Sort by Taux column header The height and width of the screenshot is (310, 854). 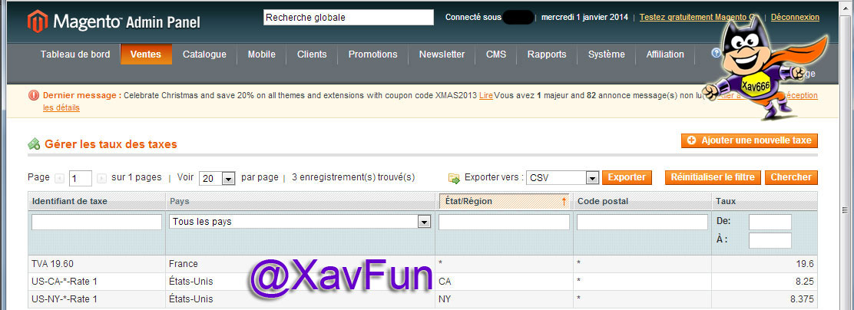(726, 201)
